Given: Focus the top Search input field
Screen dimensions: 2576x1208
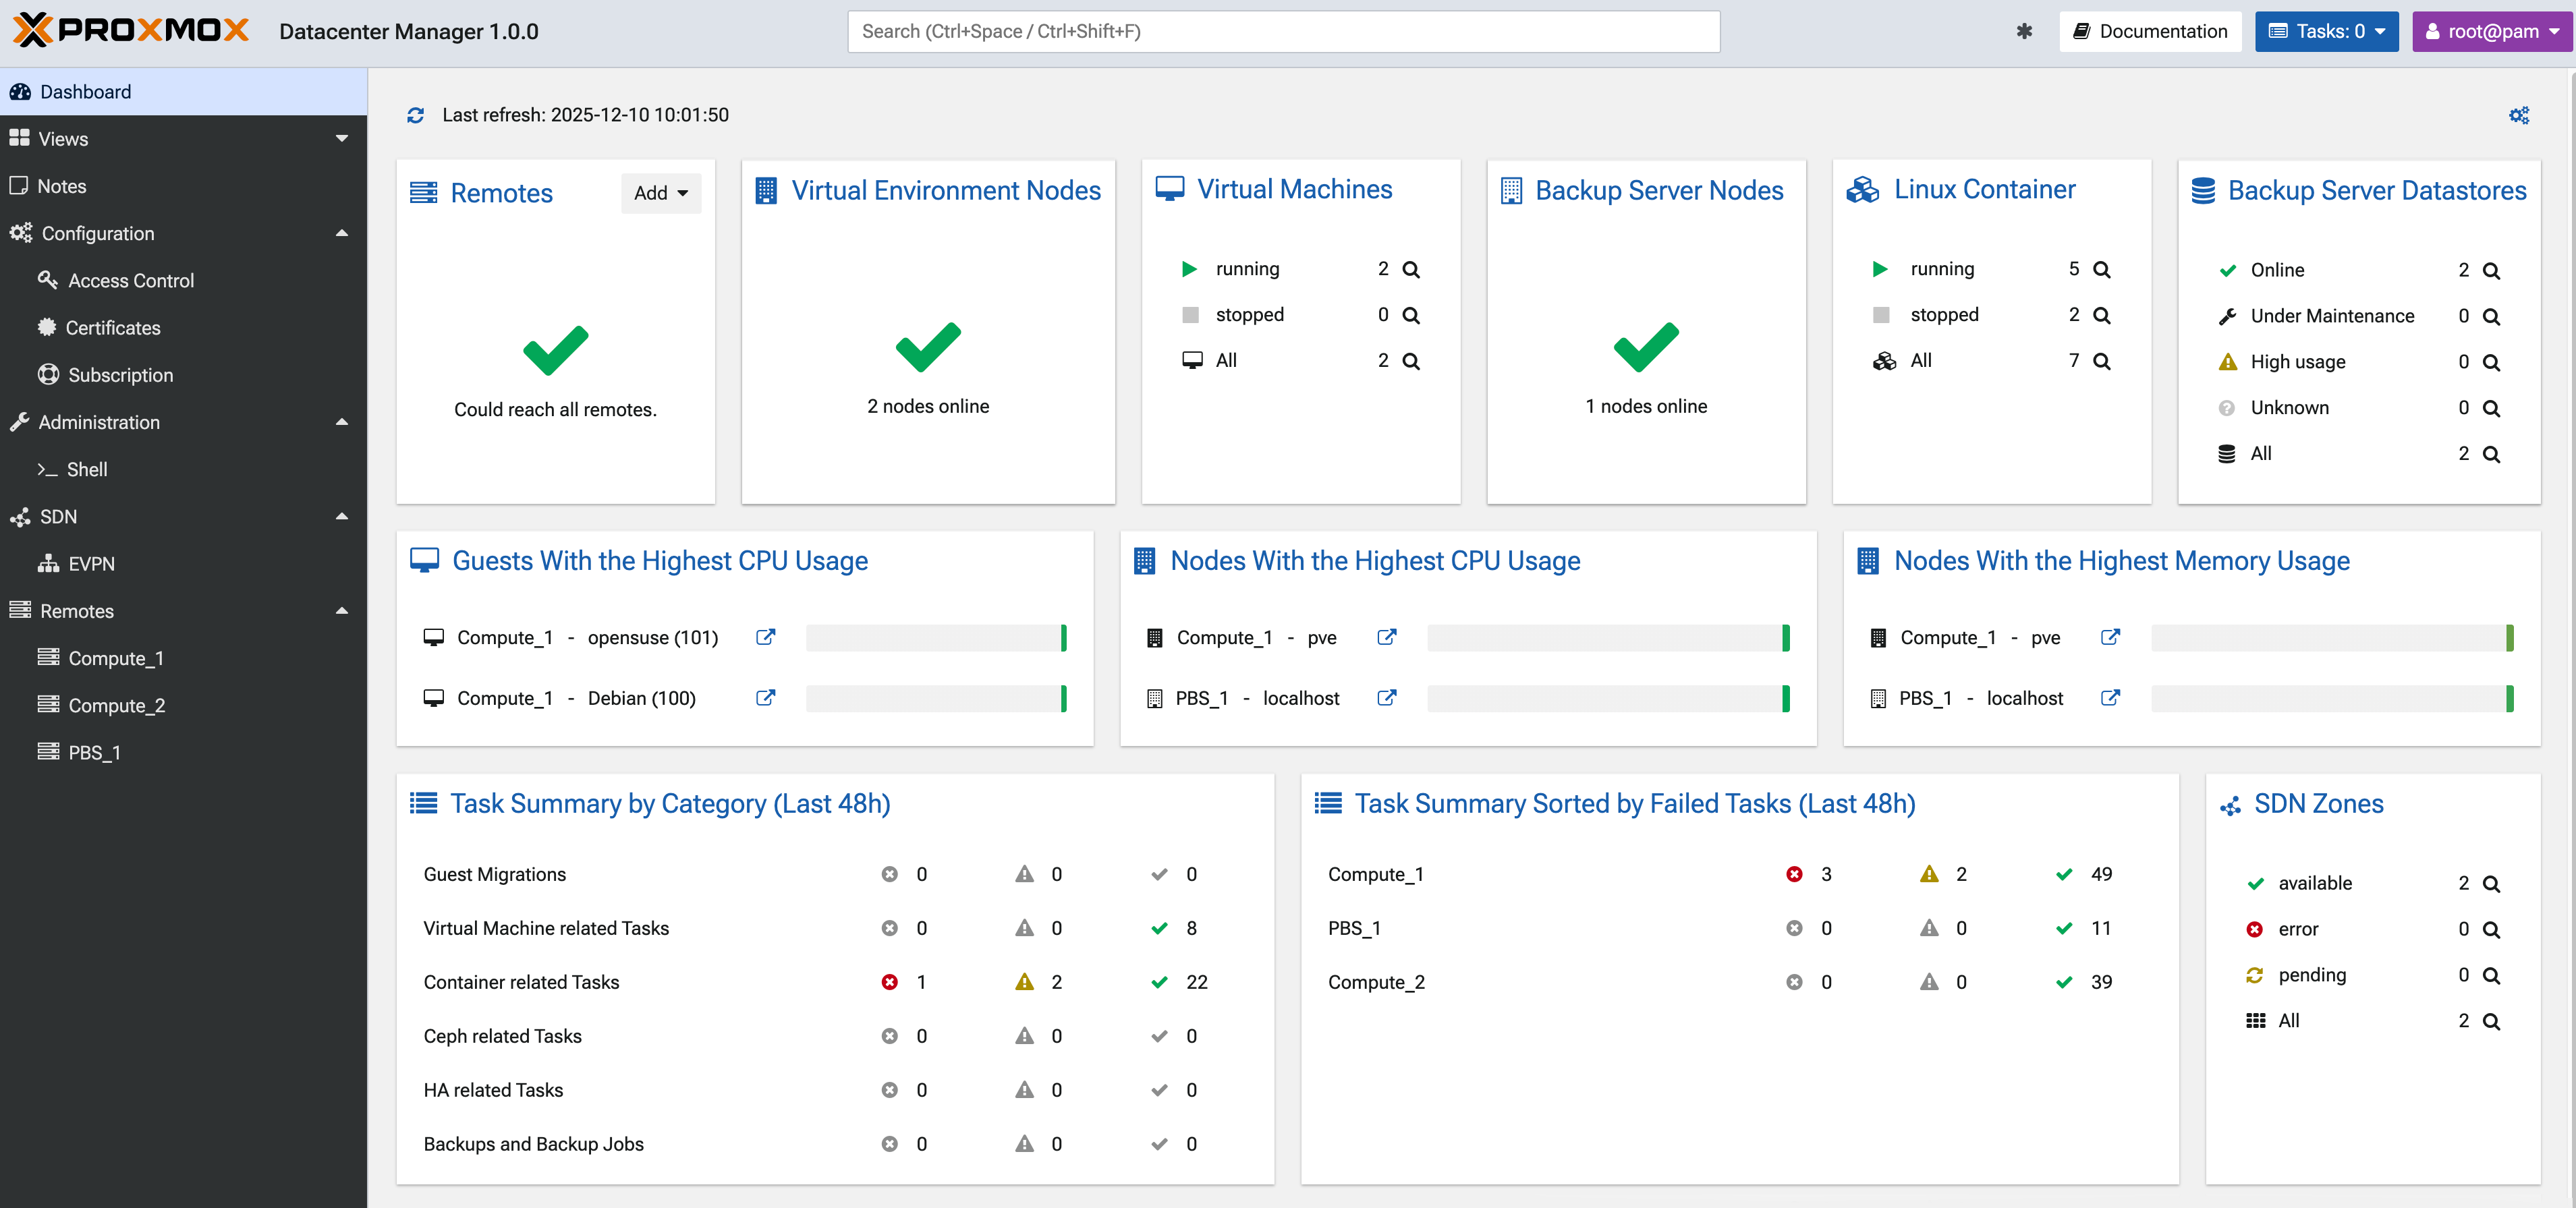Looking at the screenshot, I should click(1283, 31).
